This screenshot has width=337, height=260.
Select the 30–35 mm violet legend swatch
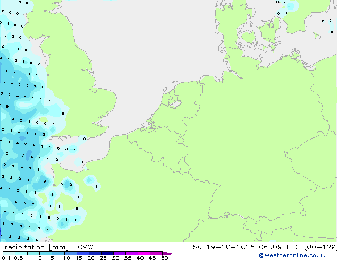[x=119, y=253]
